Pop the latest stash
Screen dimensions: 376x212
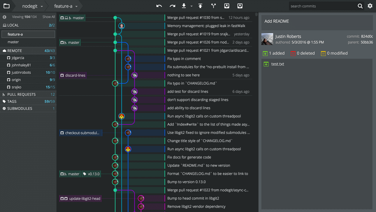(240, 6)
